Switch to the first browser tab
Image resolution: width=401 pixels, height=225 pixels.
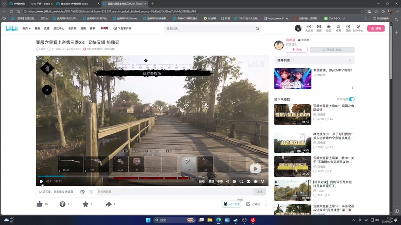[x=30, y=4]
